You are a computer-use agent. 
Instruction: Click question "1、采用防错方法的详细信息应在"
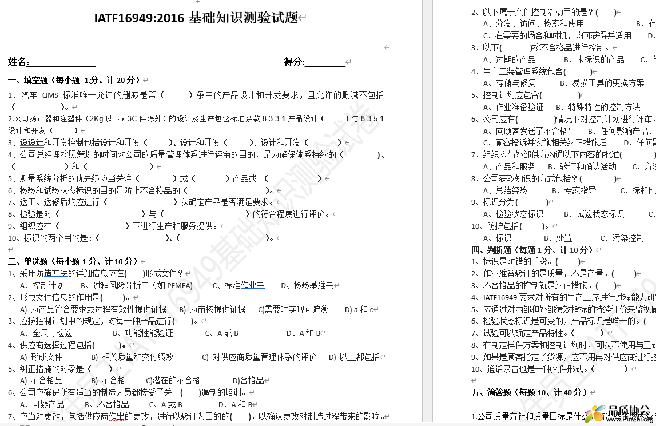tap(96, 274)
